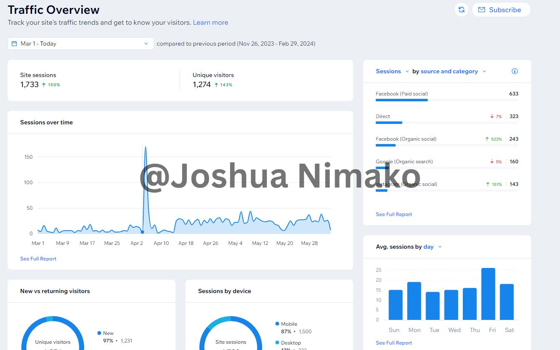Click the Unique visitors value 1,274

[x=201, y=85]
